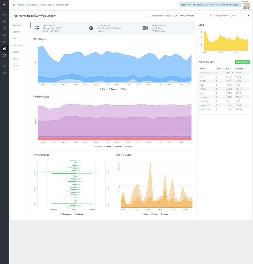Image resolution: width=253 pixels, height=264 pixels.
Task: Open the Manual Update dropdown
Action: (195, 16)
